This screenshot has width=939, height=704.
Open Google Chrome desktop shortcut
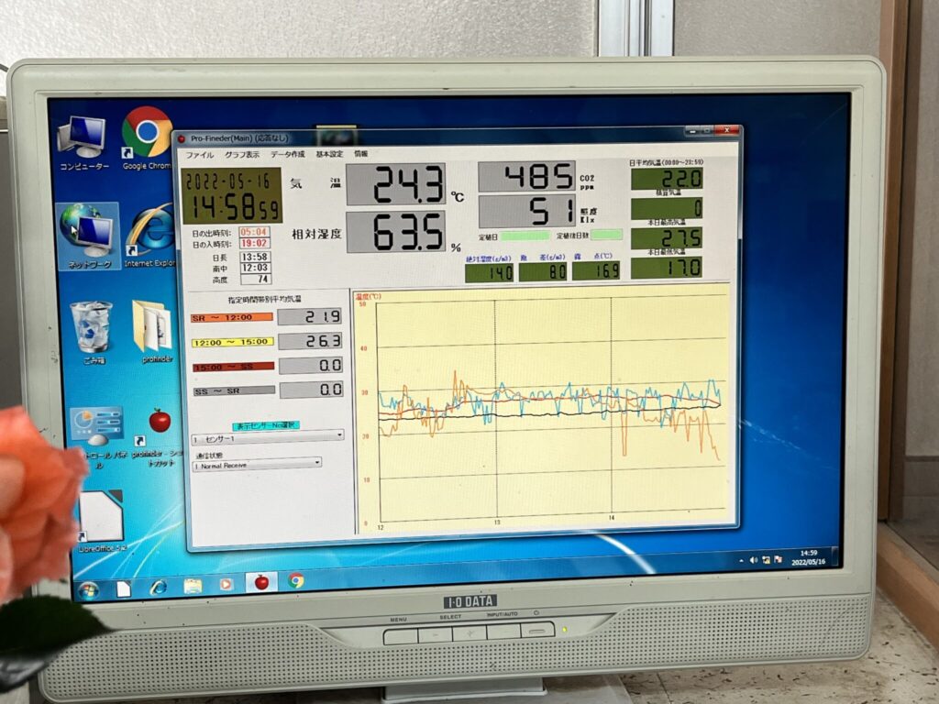[x=148, y=137]
